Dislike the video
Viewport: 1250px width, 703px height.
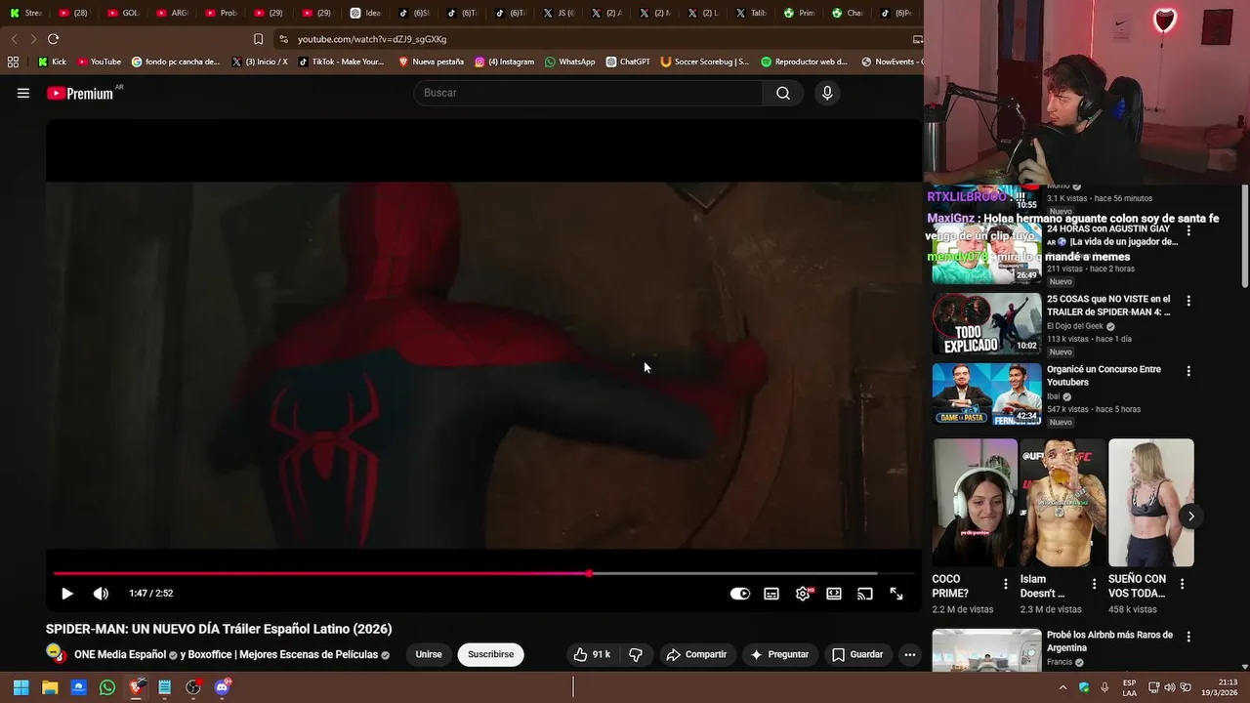pos(636,654)
